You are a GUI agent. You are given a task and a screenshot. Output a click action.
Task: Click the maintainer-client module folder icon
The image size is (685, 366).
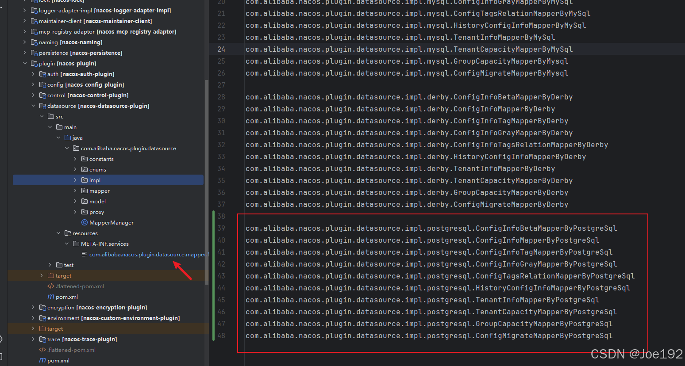tap(34, 21)
